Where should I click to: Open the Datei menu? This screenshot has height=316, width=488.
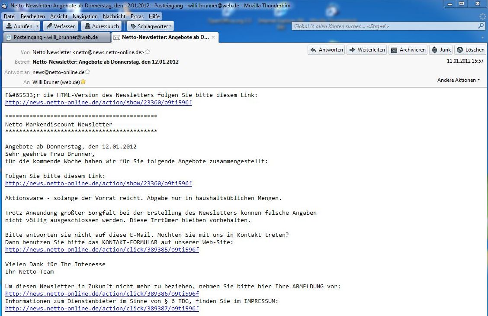pyautogui.click(x=10, y=16)
